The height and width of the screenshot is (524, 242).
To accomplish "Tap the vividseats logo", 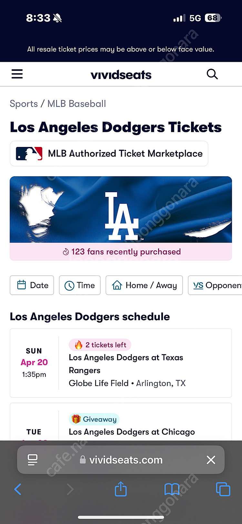I will pyautogui.click(x=121, y=75).
